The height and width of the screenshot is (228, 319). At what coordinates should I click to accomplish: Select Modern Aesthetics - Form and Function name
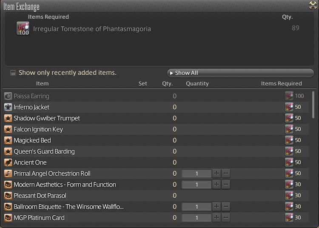tap(65, 185)
